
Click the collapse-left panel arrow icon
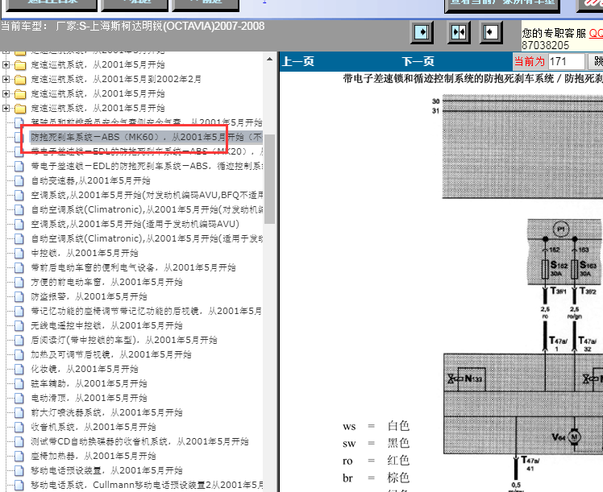coord(490,32)
